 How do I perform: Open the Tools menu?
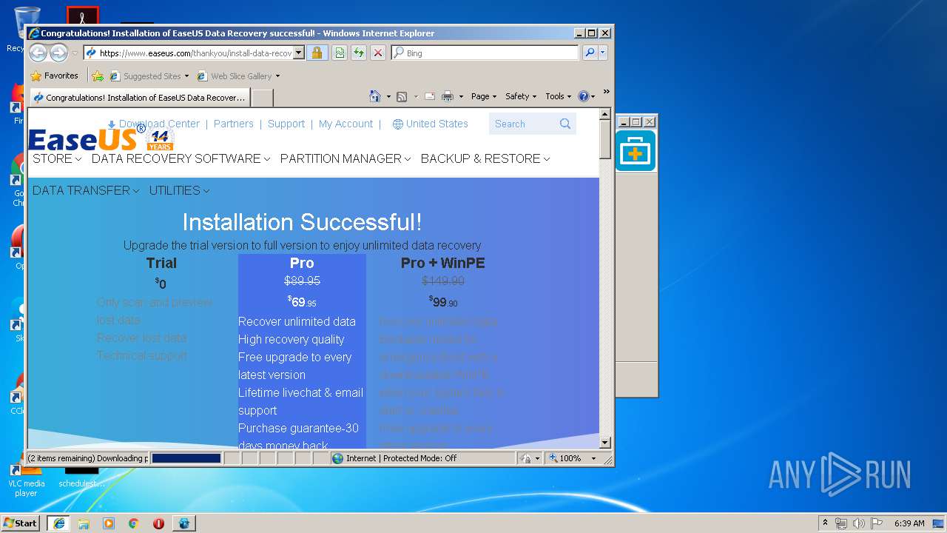click(x=558, y=96)
